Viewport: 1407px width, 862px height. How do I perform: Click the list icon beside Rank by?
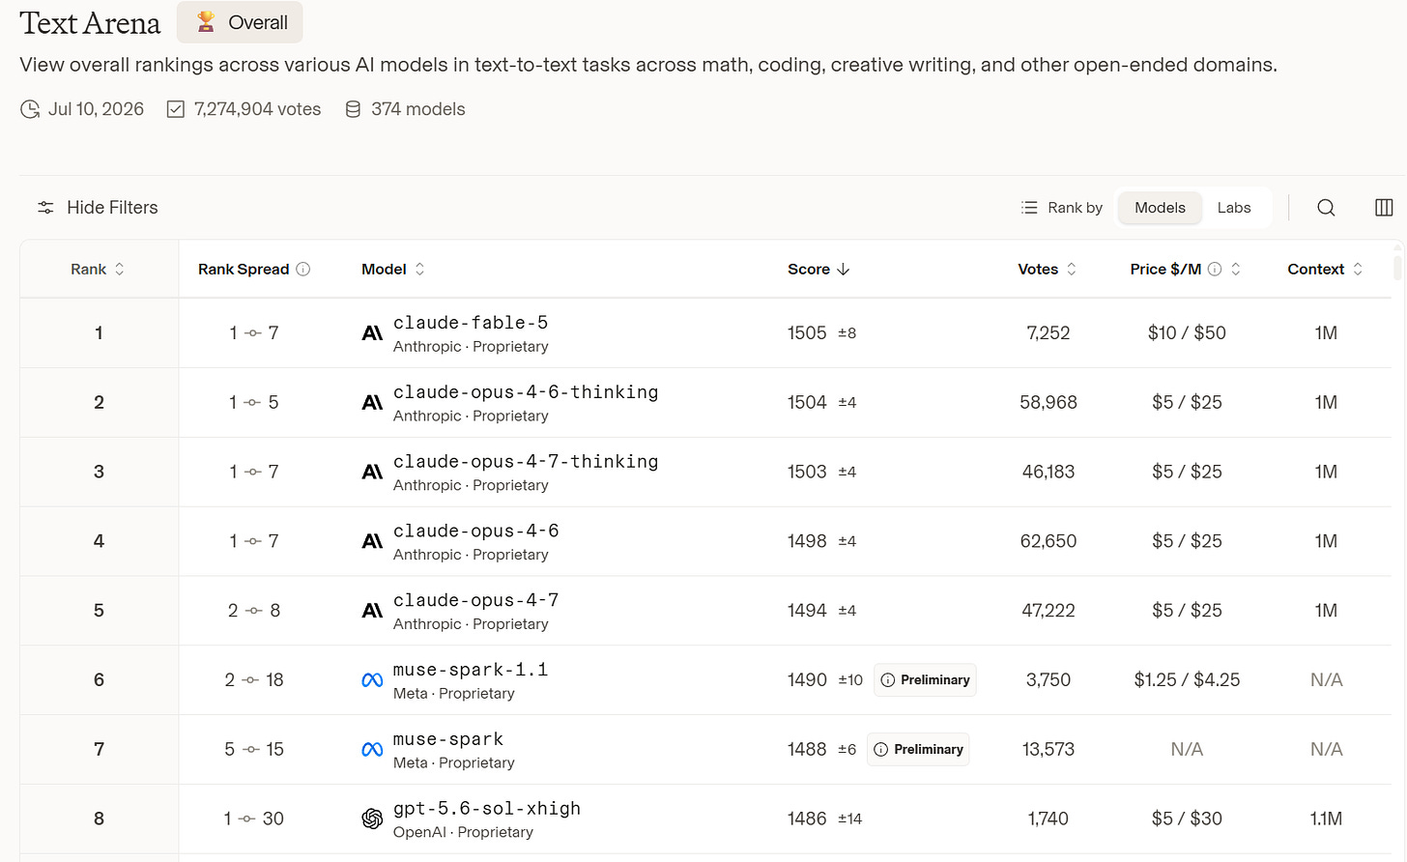[1029, 208]
